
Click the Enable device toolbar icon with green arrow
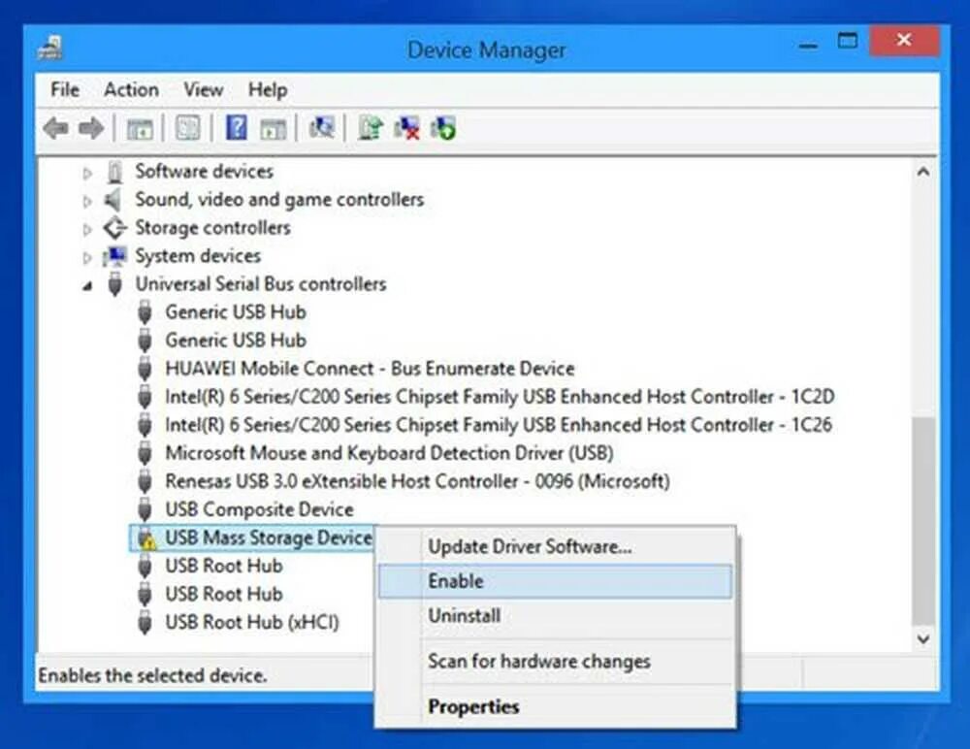pos(443,128)
